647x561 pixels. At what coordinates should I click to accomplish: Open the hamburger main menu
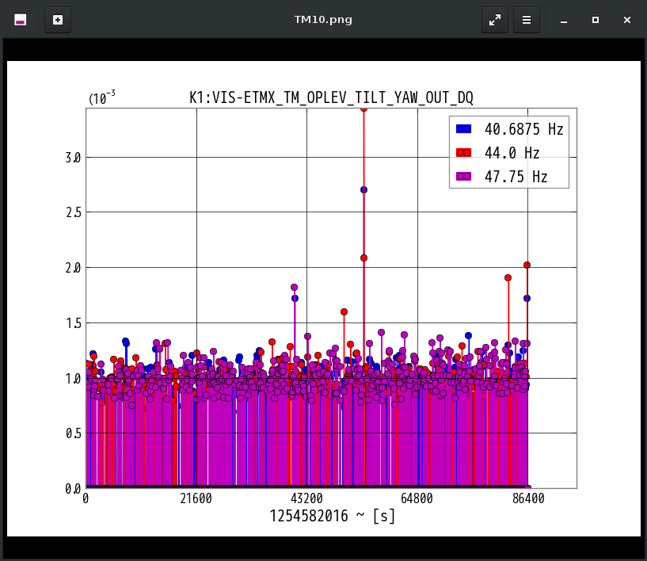pyautogui.click(x=527, y=20)
